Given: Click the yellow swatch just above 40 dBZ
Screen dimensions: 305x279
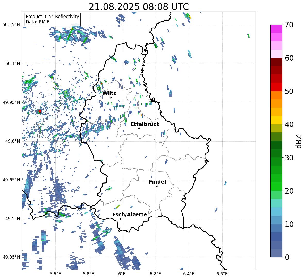Looking at the screenshot, I should pyautogui.click(x=276, y=120).
